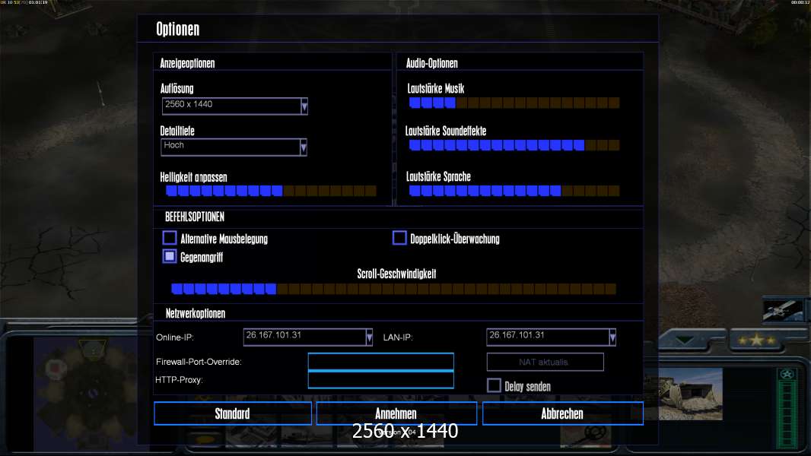The height and width of the screenshot is (456, 811).
Task: Click the general's stars rank icon
Action: click(756, 340)
